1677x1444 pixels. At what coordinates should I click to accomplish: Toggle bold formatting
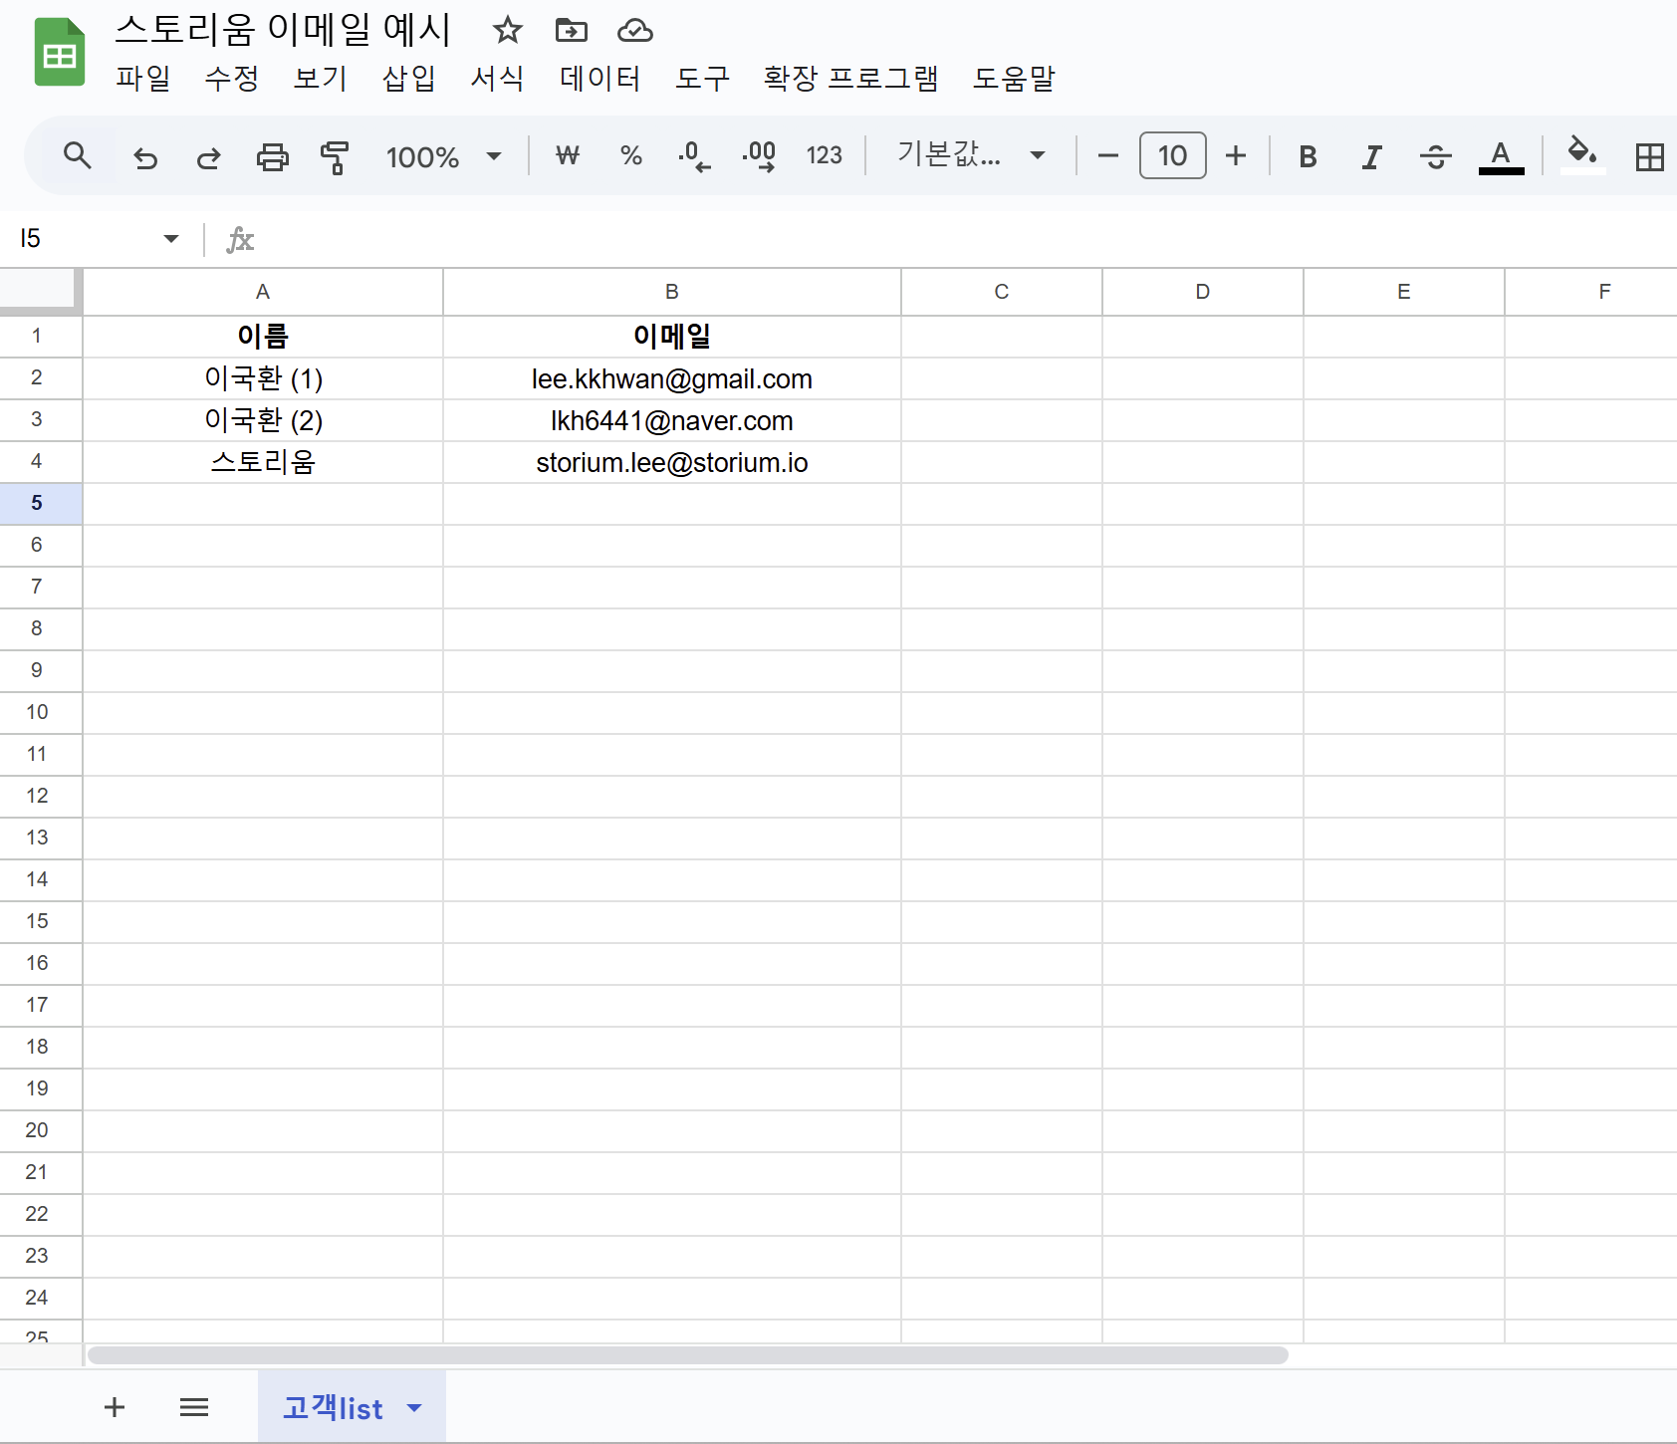pos(1308,156)
